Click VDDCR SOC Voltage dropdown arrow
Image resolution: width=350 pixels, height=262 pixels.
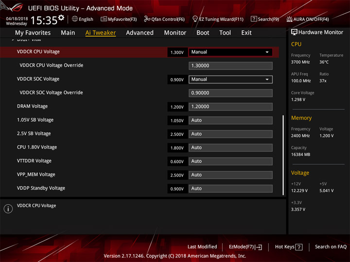coord(267,80)
